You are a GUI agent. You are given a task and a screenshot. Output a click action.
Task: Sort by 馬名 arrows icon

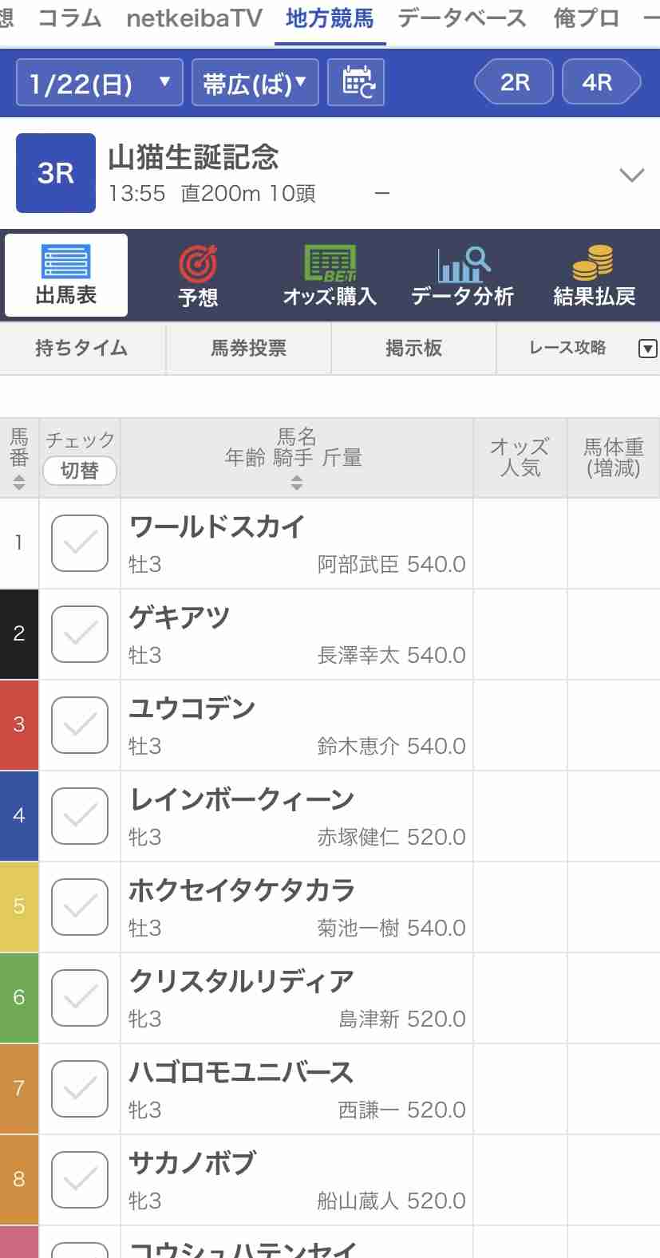(297, 482)
